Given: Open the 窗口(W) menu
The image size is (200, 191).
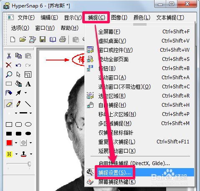Looking at the screenshot, I should (45, 28).
